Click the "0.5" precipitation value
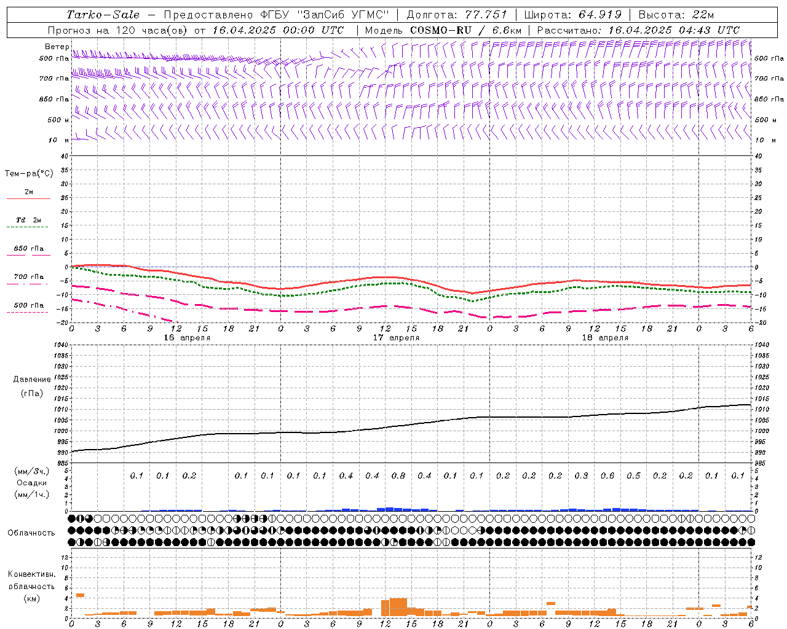787x629 pixels. 633,475
